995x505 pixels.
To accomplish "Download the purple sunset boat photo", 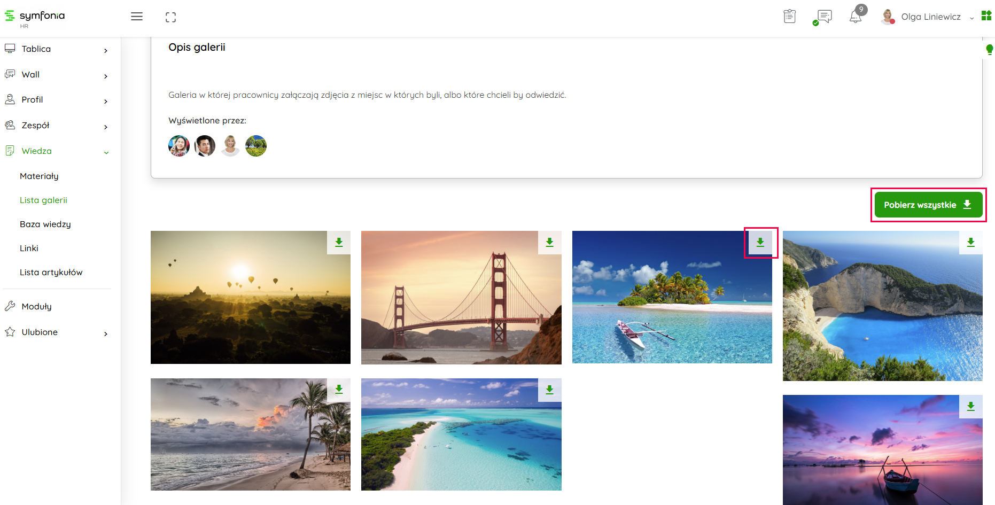I will tap(971, 407).
